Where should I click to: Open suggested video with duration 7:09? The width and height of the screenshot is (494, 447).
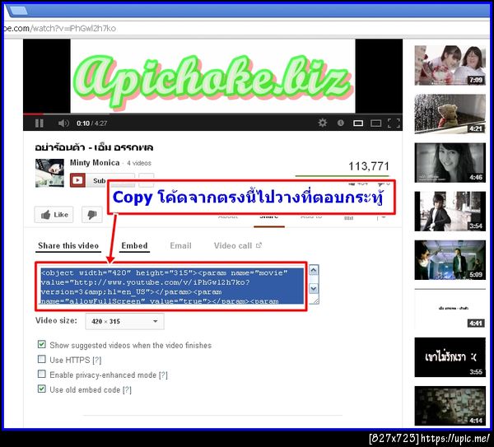(450, 65)
